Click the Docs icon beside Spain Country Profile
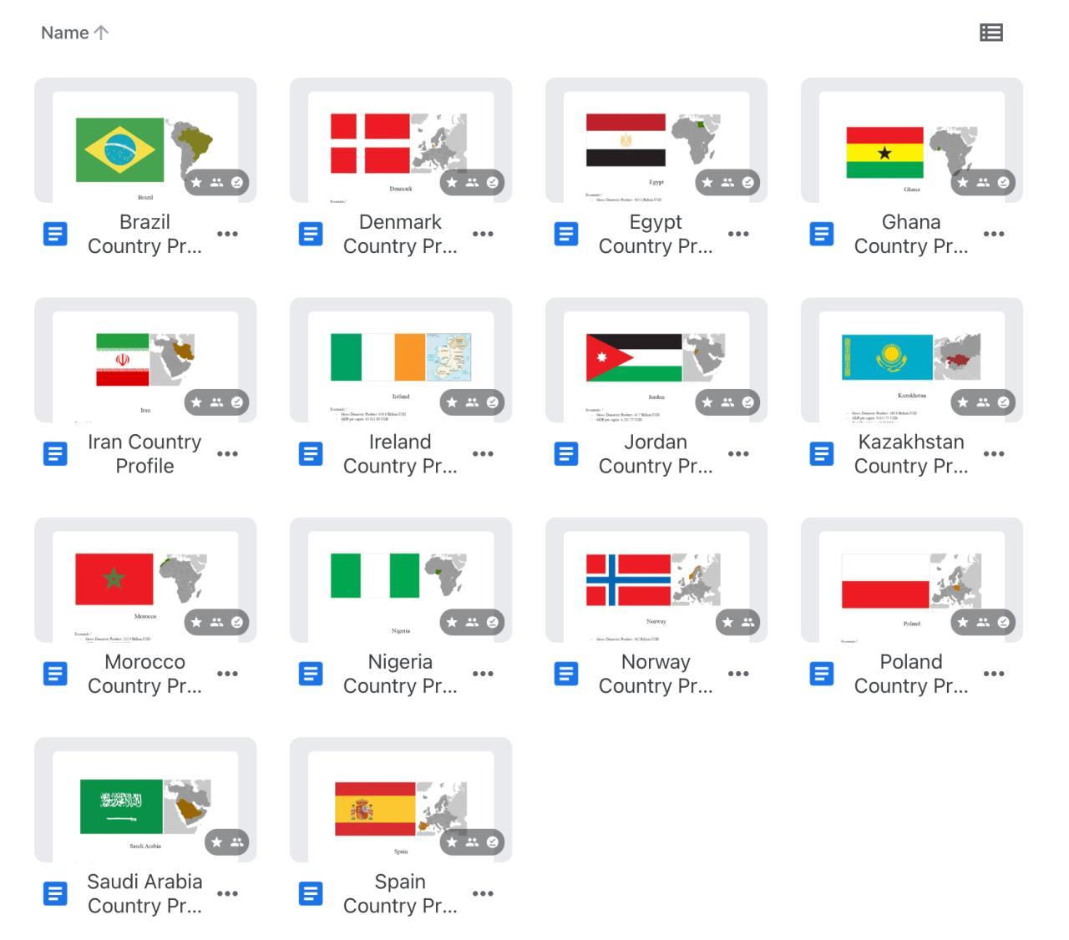 [x=311, y=894]
